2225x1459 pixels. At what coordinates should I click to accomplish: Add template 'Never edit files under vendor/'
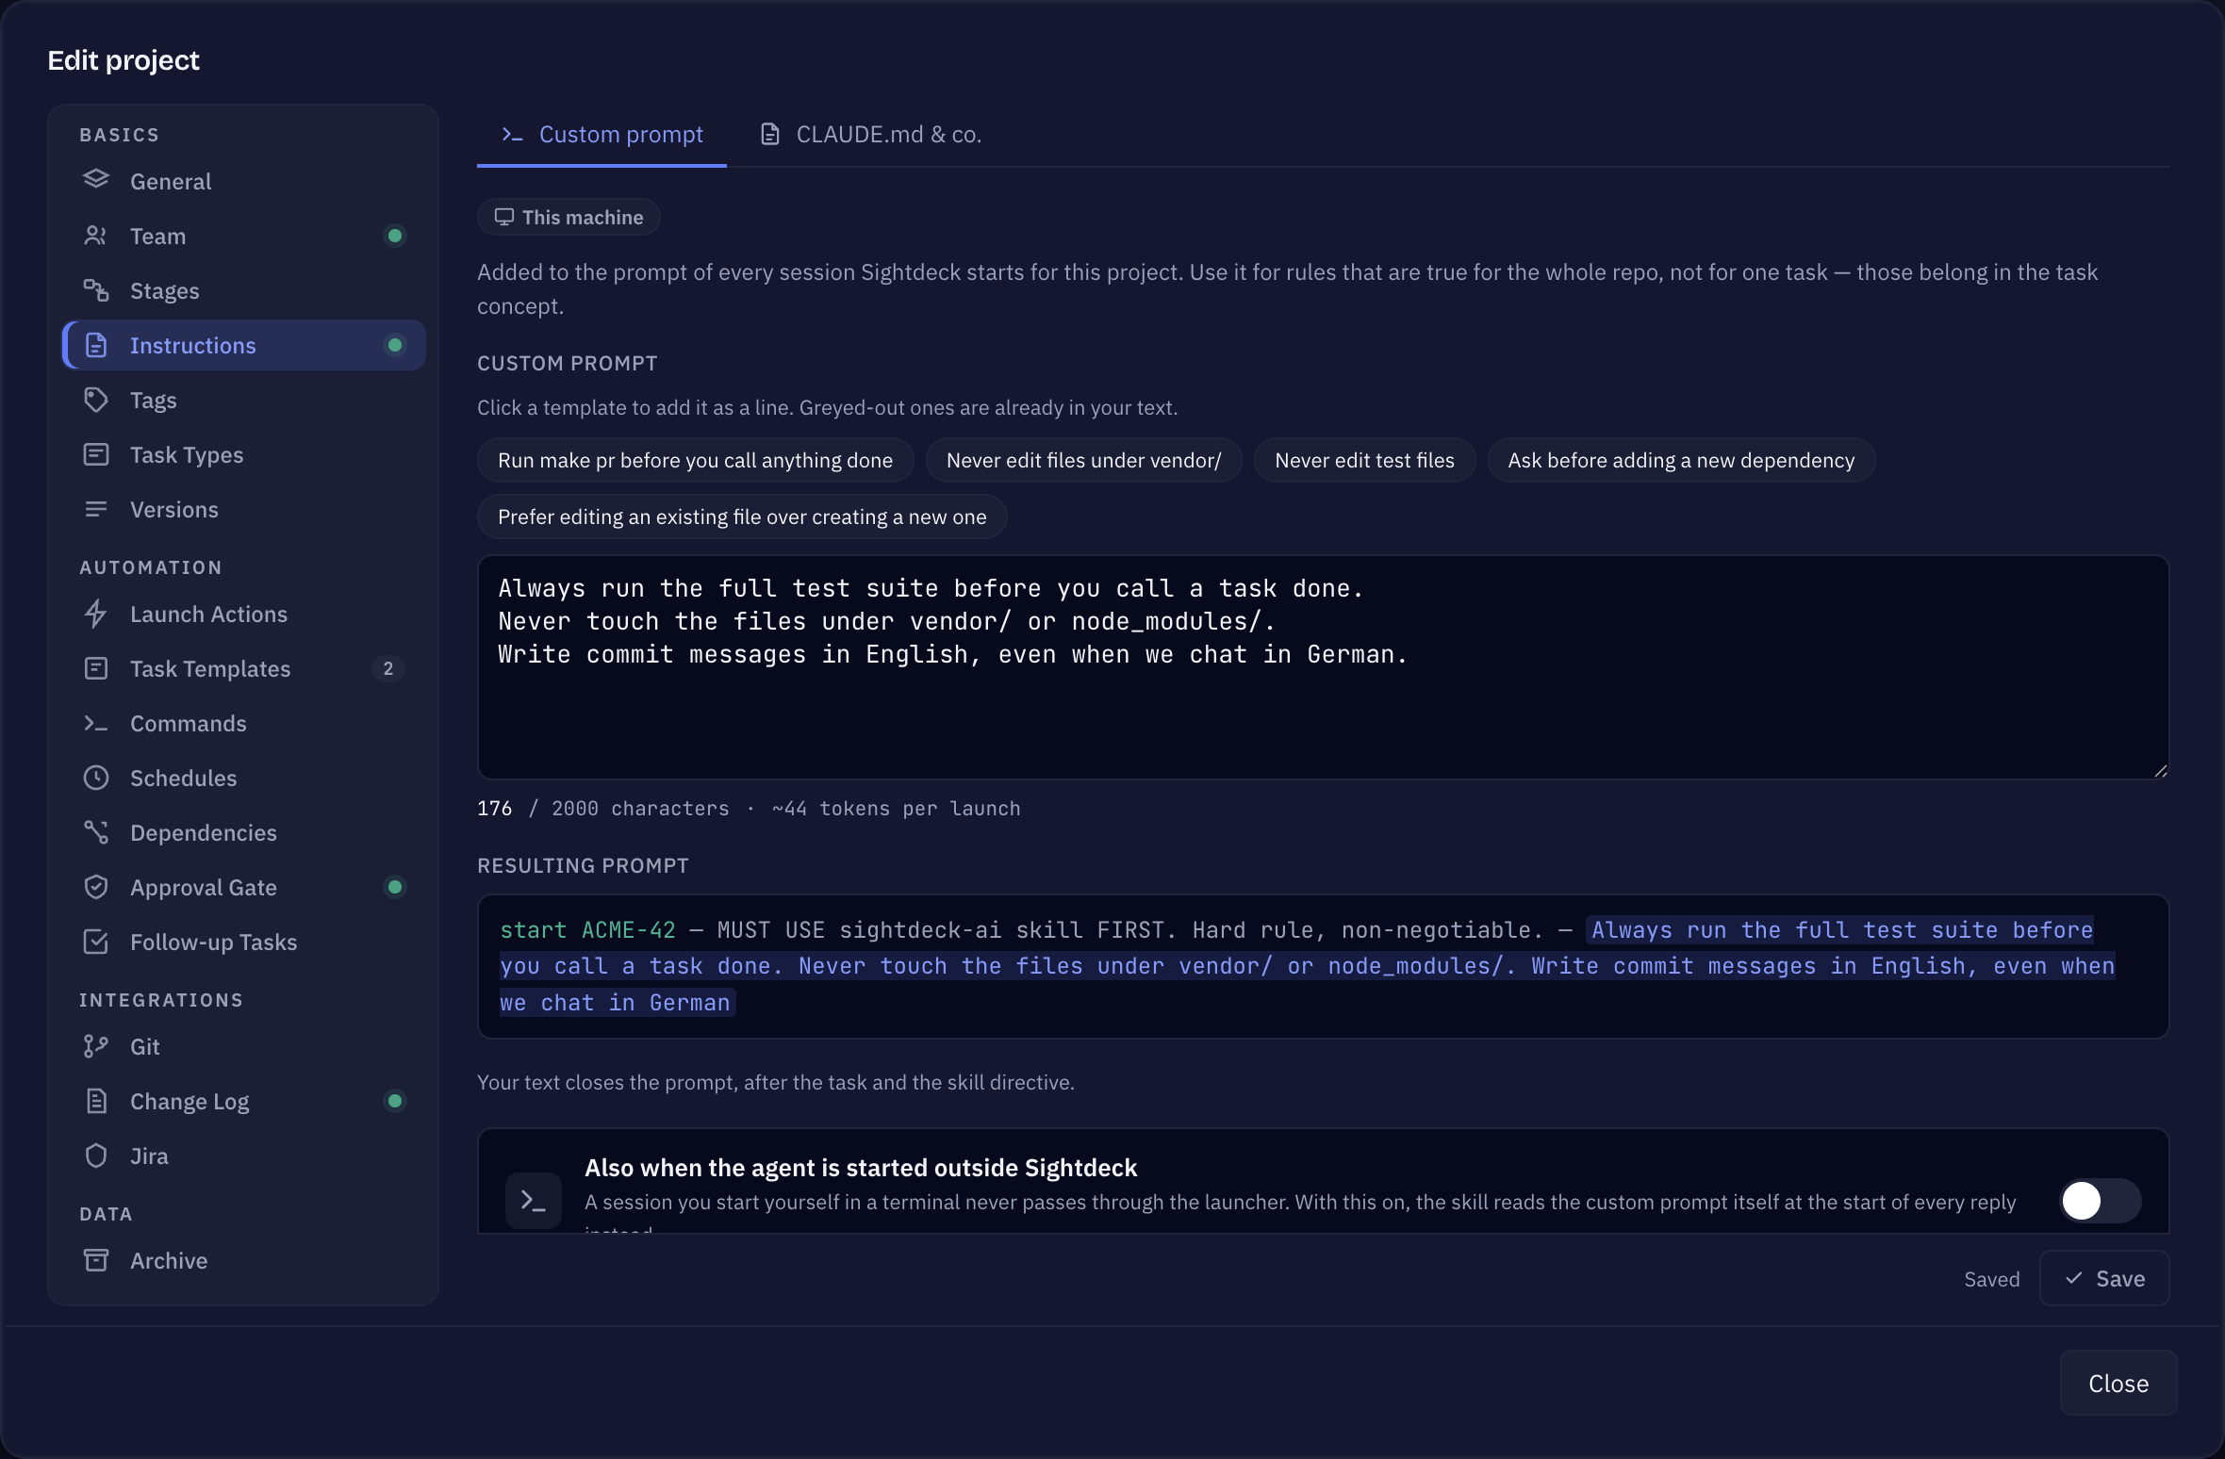(1083, 460)
